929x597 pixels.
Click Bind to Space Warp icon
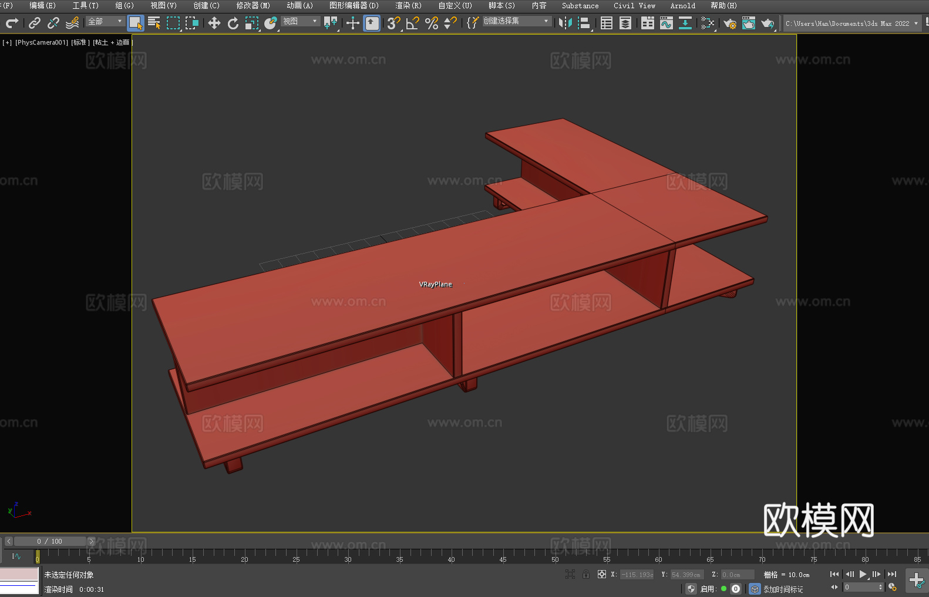pyautogui.click(x=72, y=23)
